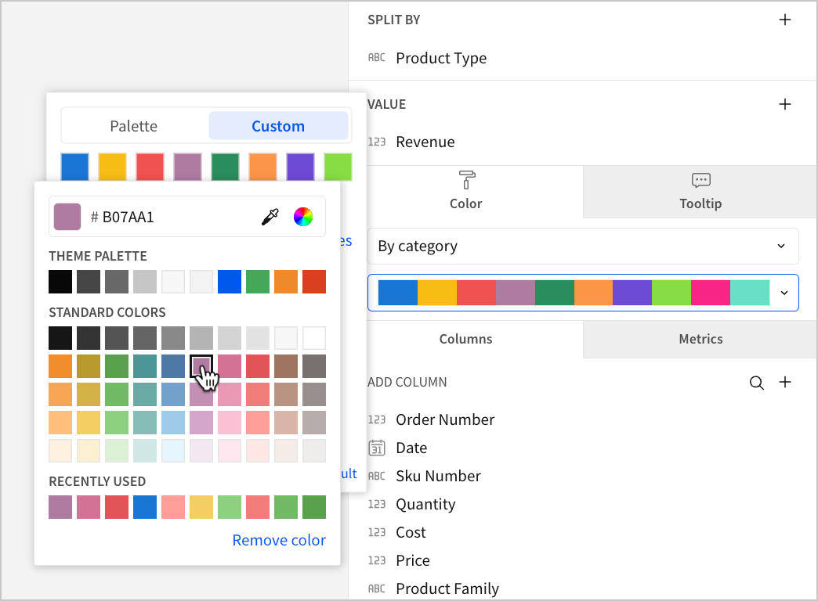The width and height of the screenshot is (818, 601).
Task: Click the search columns magnifier icon
Action: pyautogui.click(x=756, y=383)
